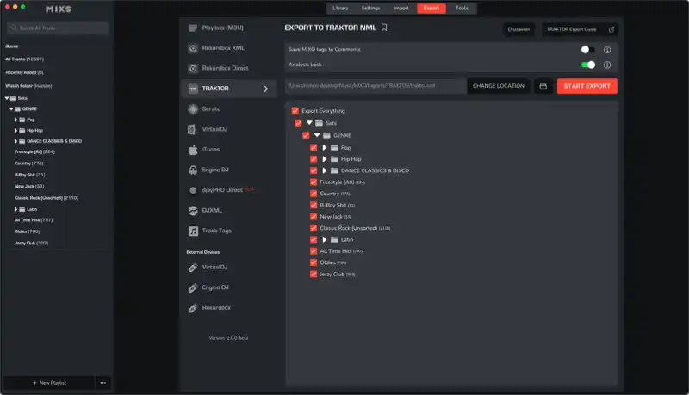Select the djayPRO Direct icon
Screen dimensions: 689x395
192,190
